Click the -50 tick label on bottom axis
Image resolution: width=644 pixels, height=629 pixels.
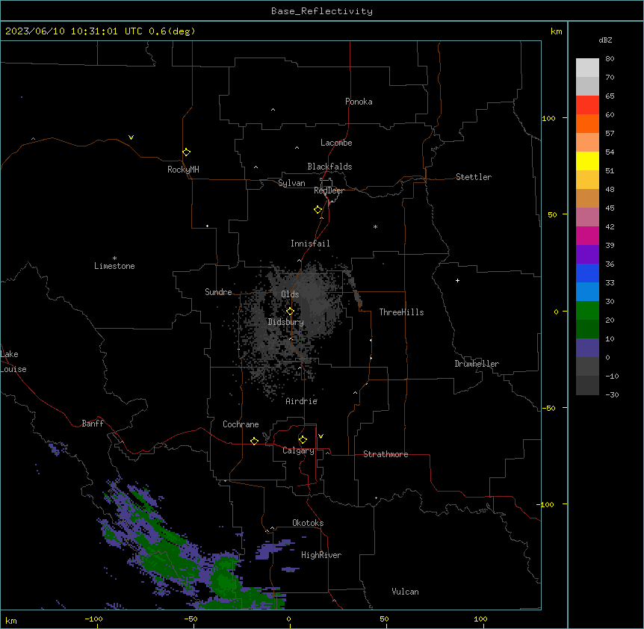pos(191,619)
